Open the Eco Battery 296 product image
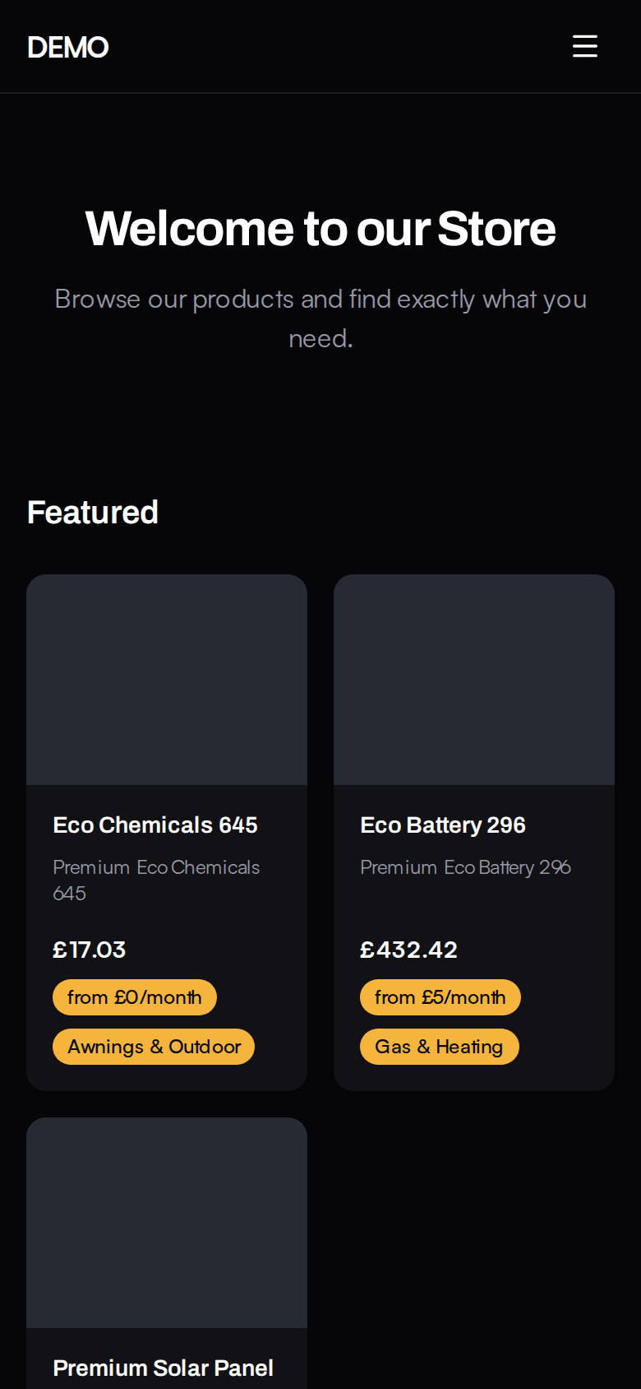This screenshot has height=1389, width=641. tap(474, 680)
